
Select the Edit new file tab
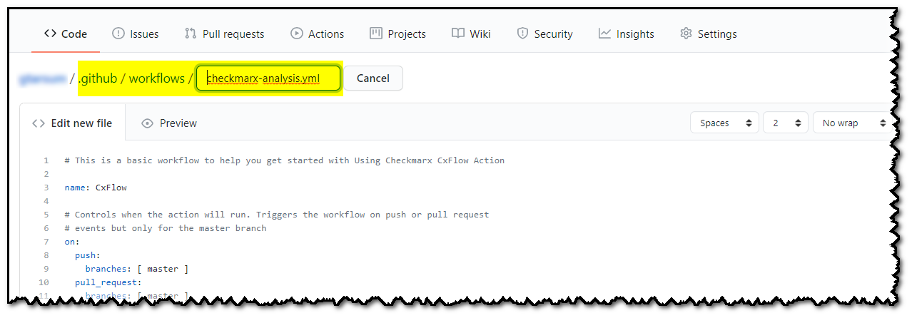[73, 123]
